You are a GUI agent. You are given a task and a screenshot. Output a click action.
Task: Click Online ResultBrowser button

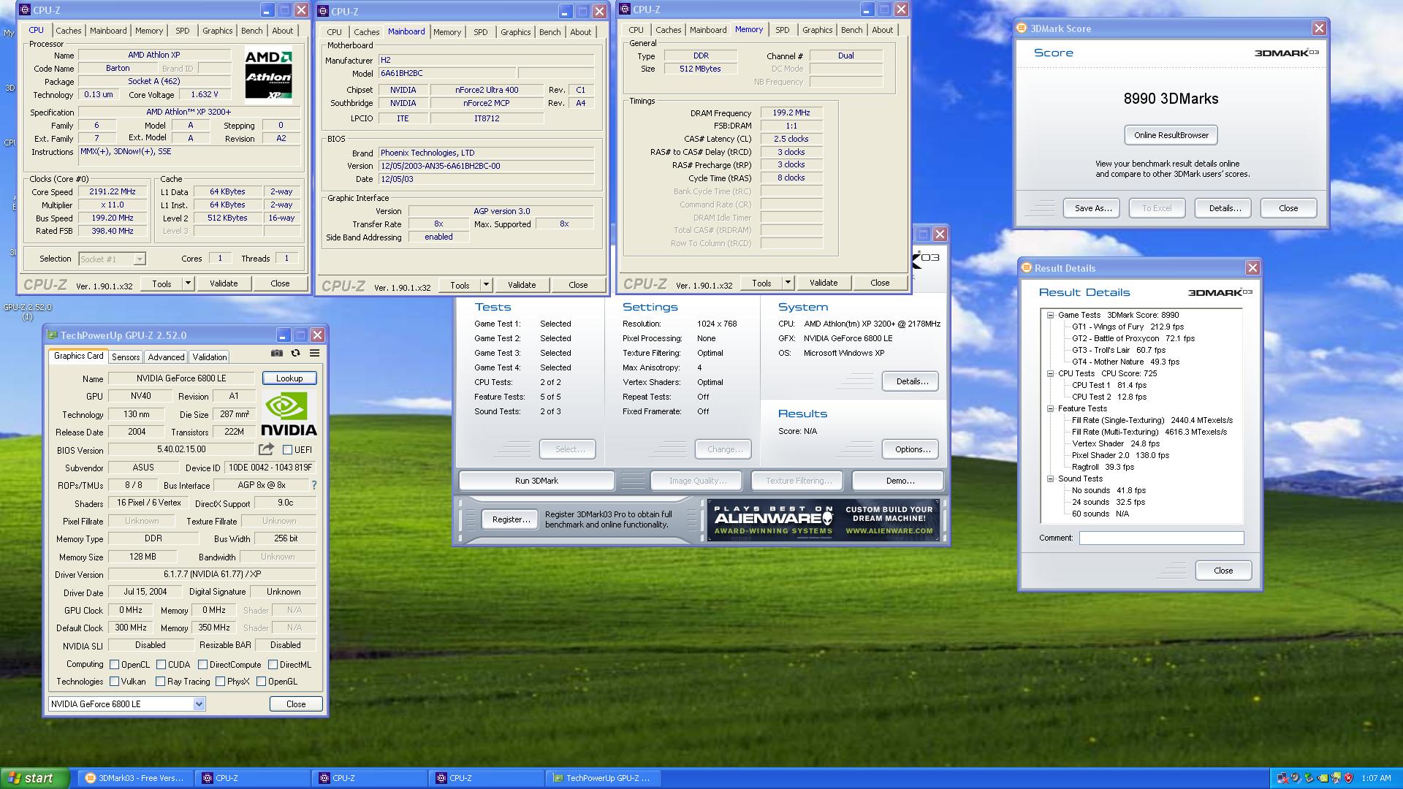[x=1171, y=135]
